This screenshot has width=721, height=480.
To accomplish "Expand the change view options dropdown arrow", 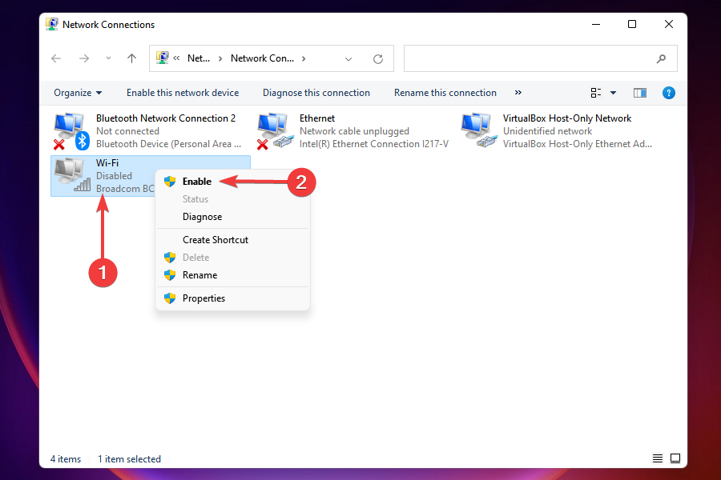I will point(613,93).
